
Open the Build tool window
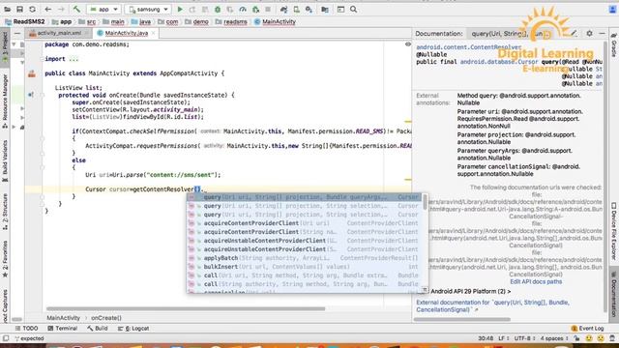click(98, 329)
